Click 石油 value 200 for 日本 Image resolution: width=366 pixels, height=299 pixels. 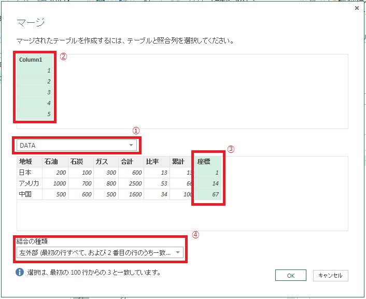55,173
